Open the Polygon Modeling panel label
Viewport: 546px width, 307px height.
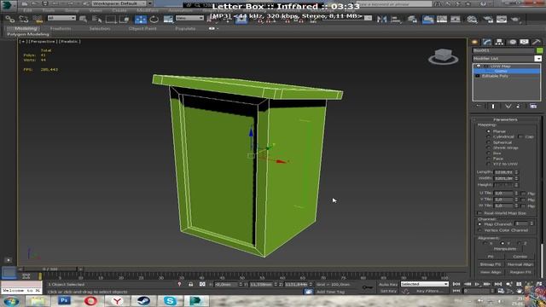28,34
